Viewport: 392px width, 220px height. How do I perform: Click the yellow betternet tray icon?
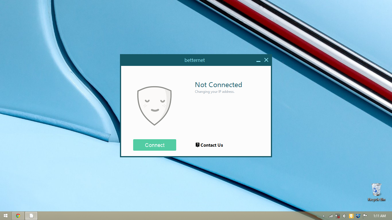coord(351,216)
